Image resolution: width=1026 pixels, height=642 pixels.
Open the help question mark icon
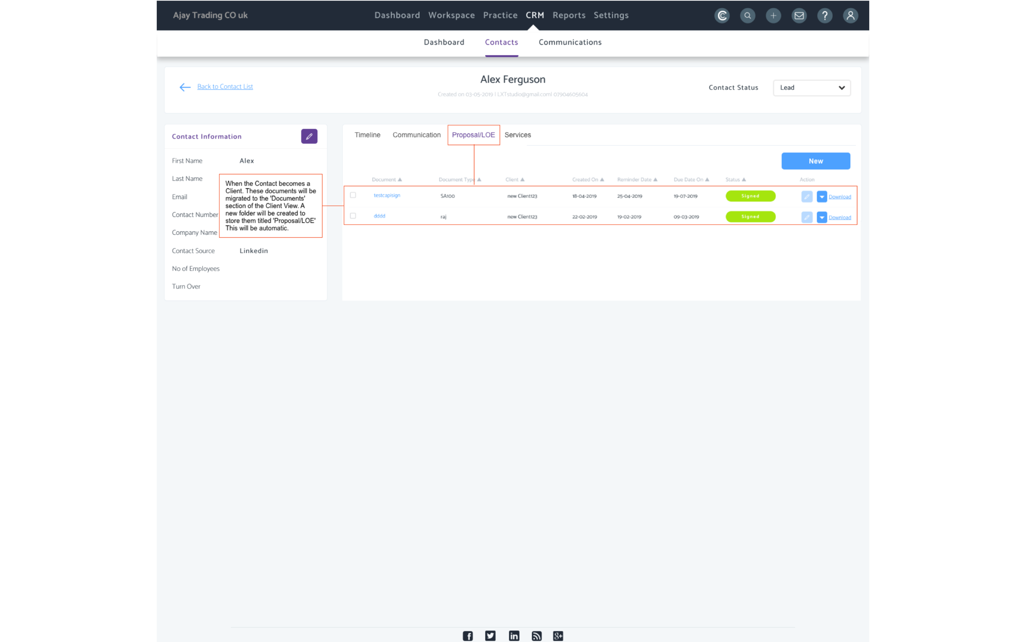[825, 15]
